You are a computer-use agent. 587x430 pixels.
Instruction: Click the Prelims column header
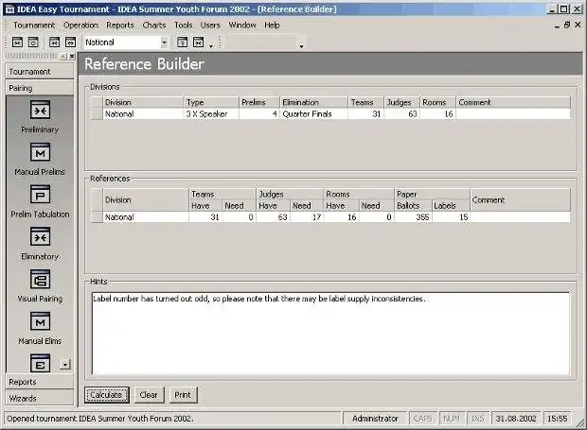(x=259, y=102)
